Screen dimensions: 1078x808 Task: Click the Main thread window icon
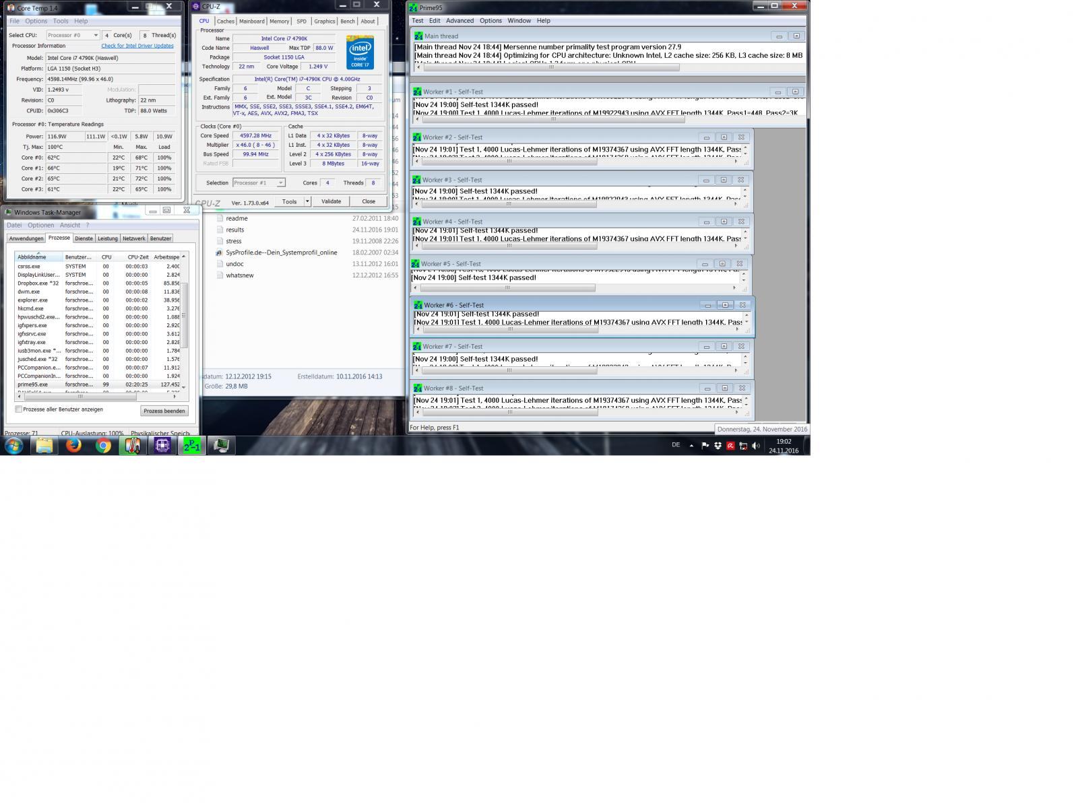418,36
